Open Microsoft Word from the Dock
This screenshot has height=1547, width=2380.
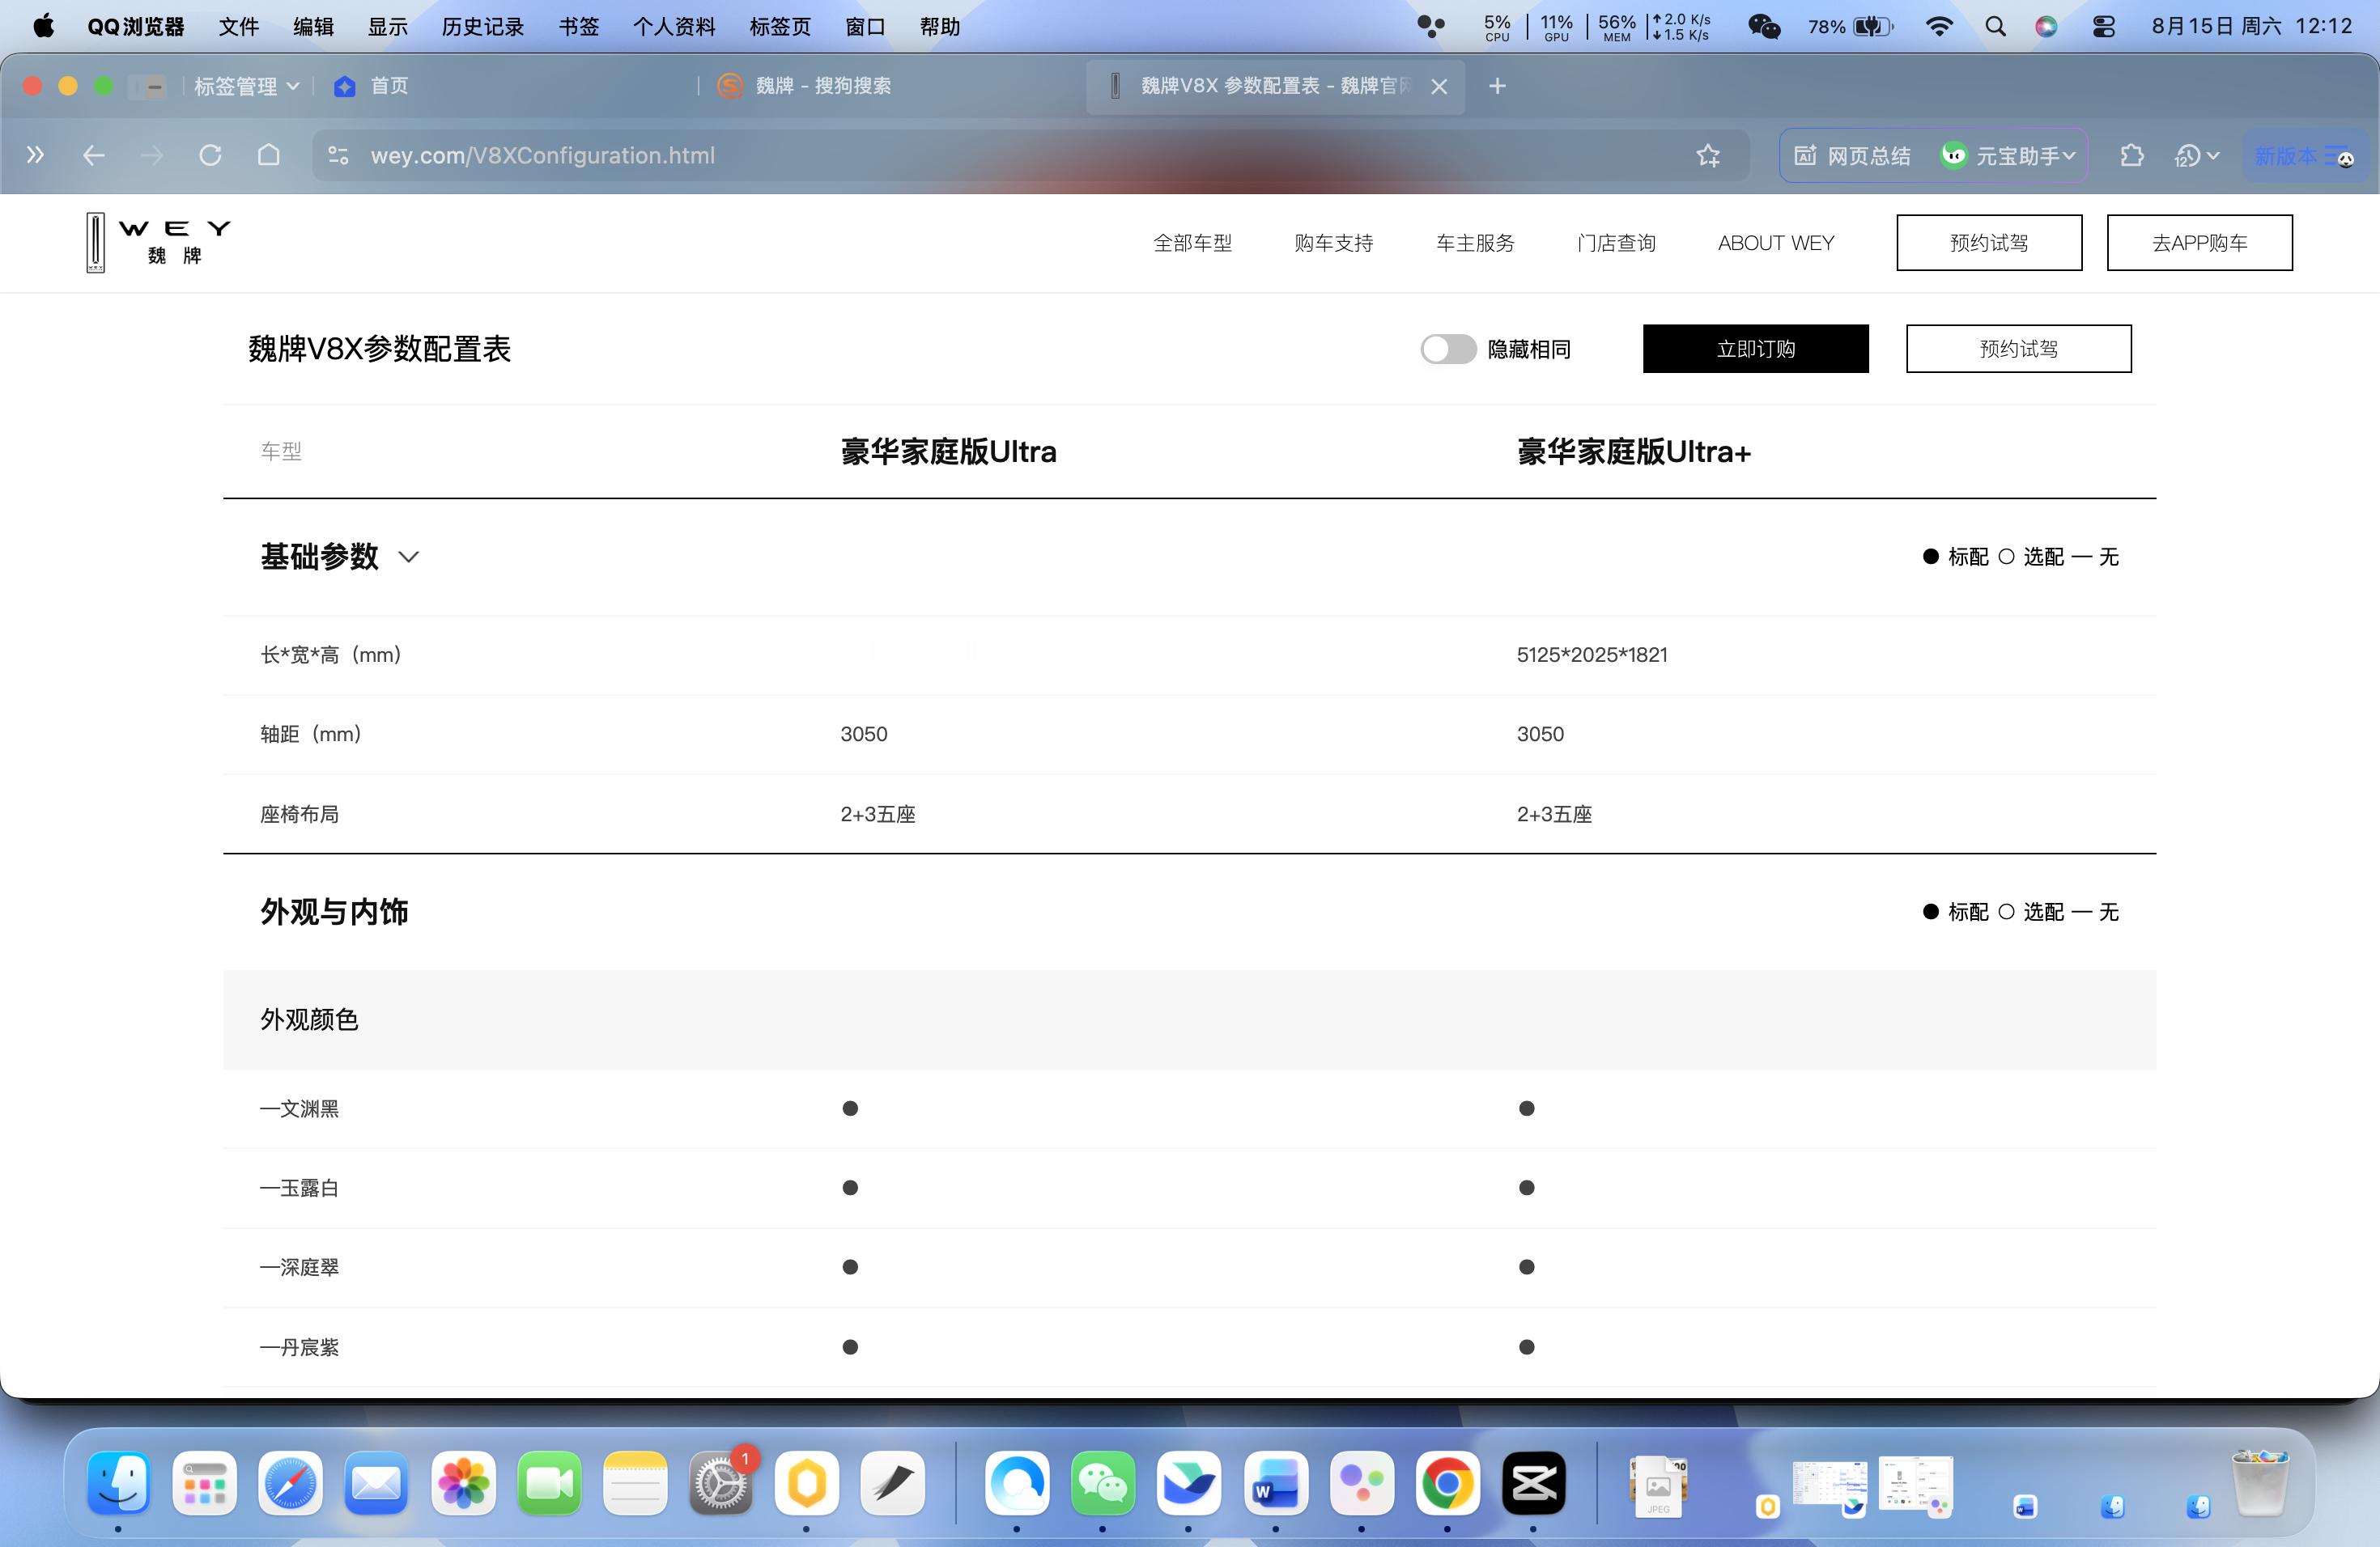pos(1276,1483)
